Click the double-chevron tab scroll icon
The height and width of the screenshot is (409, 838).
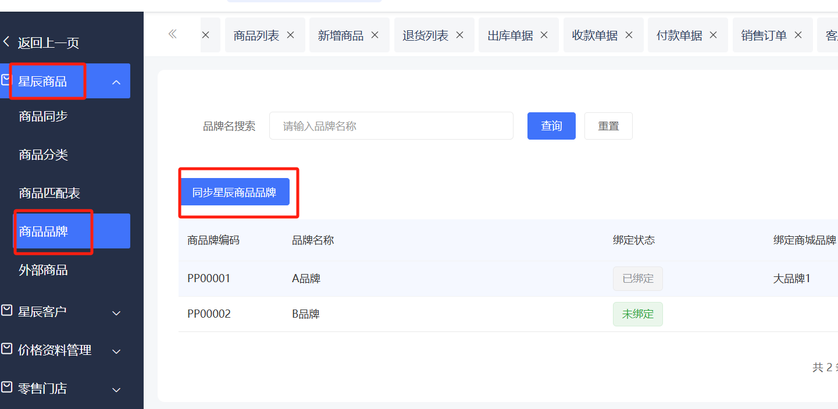172,34
